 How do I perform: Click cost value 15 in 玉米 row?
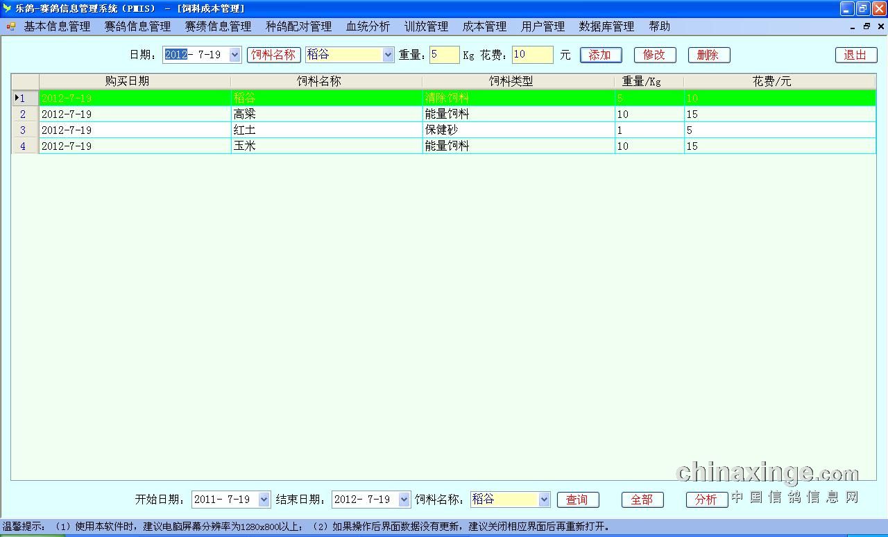pos(780,146)
